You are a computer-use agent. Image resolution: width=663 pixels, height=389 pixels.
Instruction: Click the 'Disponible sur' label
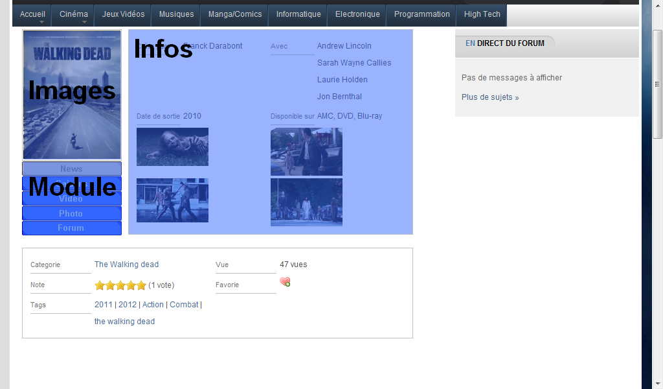click(x=293, y=117)
